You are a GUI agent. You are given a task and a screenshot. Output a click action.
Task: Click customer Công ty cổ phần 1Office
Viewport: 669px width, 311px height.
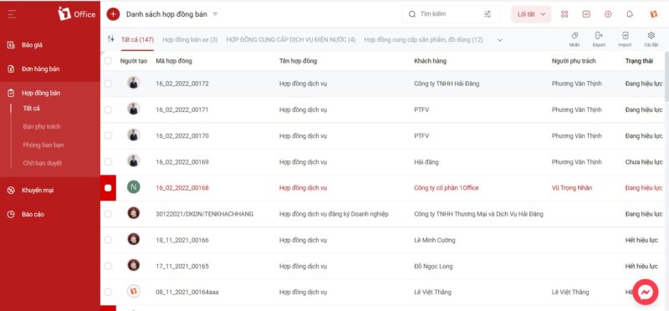click(447, 188)
